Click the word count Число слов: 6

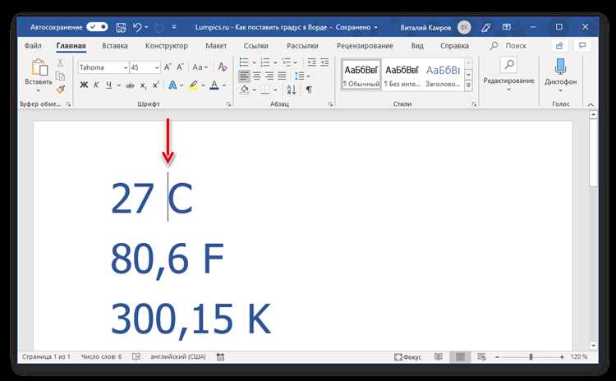pyautogui.click(x=101, y=357)
